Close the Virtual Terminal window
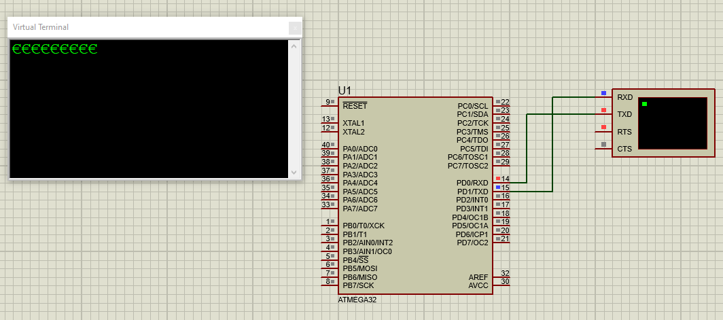The image size is (723, 320). 295,28
